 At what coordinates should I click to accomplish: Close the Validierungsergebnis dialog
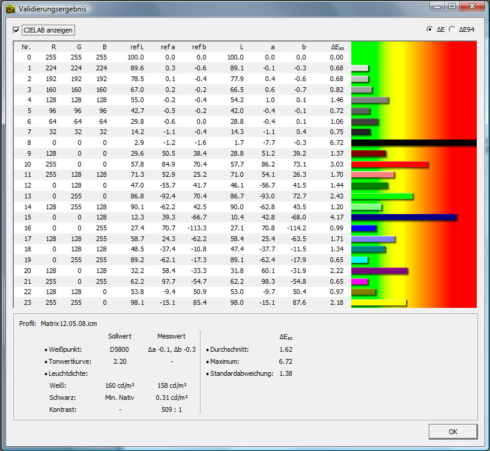coord(473,7)
